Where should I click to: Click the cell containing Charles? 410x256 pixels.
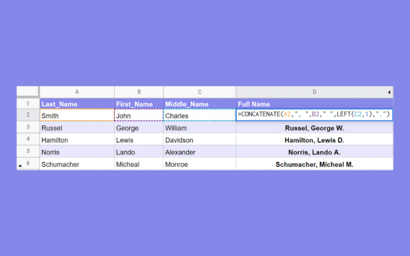[199, 115]
